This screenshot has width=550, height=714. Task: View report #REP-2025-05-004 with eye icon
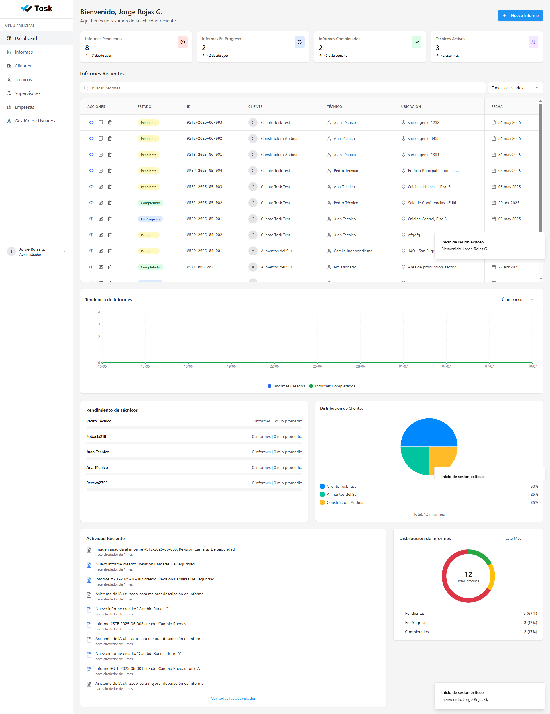(91, 171)
